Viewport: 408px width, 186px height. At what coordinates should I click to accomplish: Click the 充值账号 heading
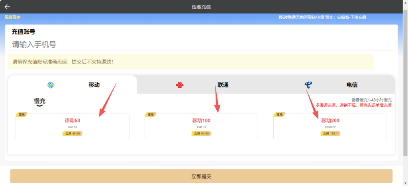pyautogui.click(x=24, y=32)
